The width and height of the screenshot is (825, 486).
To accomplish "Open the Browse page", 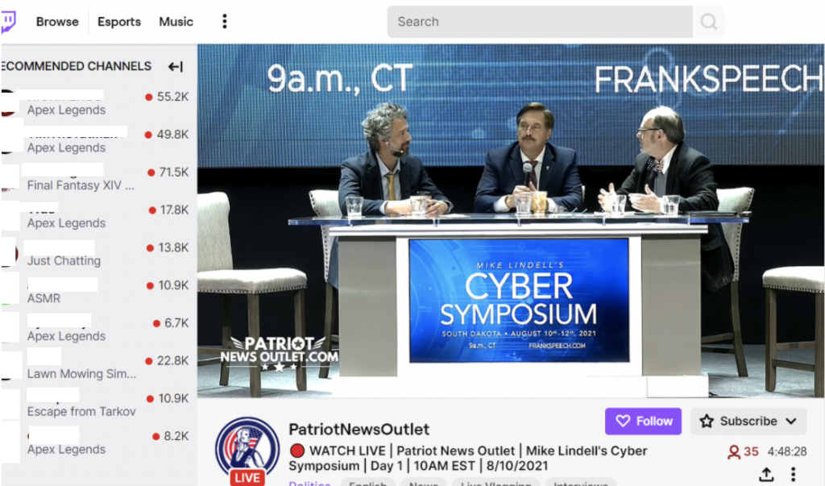I will (x=57, y=22).
